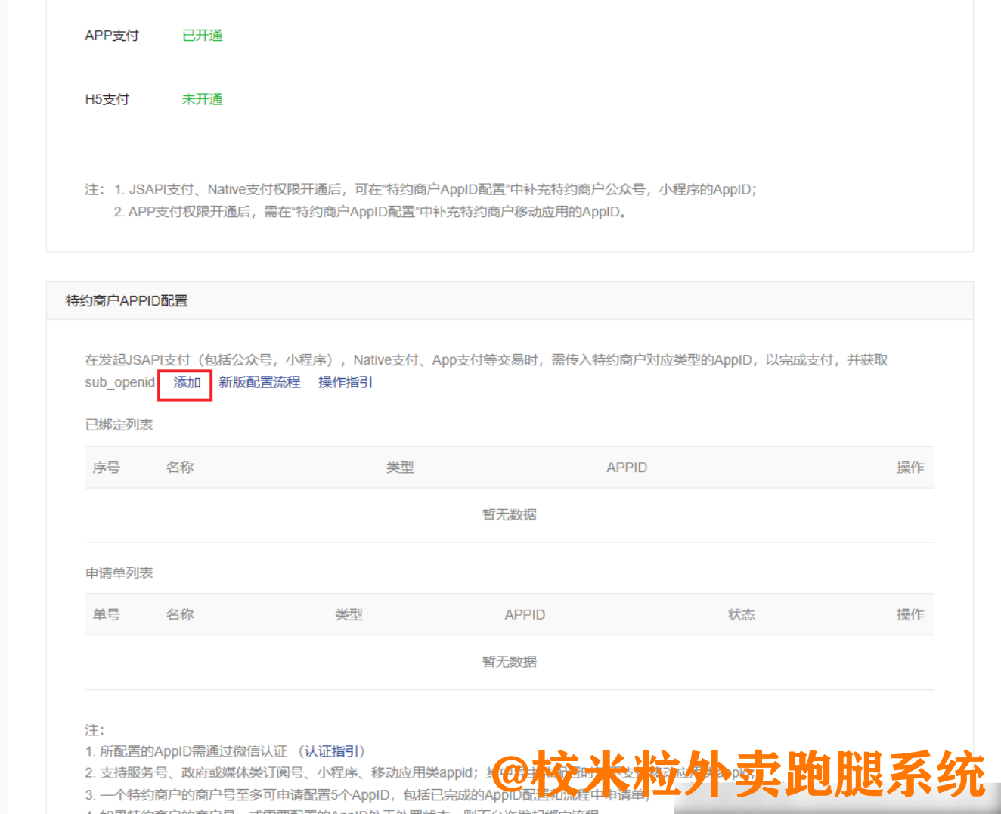Click the 操作 column header in 申请单列表
The width and height of the screenshot is (1001, 814).
910,614
